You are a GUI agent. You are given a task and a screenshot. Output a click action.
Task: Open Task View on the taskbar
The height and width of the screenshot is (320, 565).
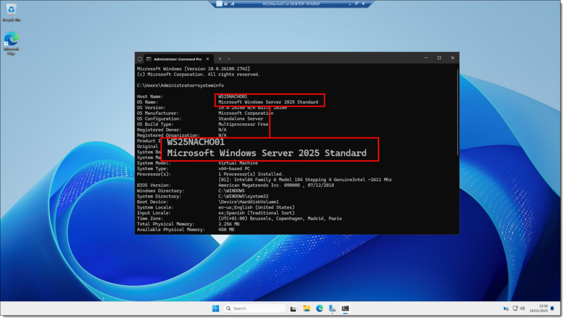click(x=294, y=309)
